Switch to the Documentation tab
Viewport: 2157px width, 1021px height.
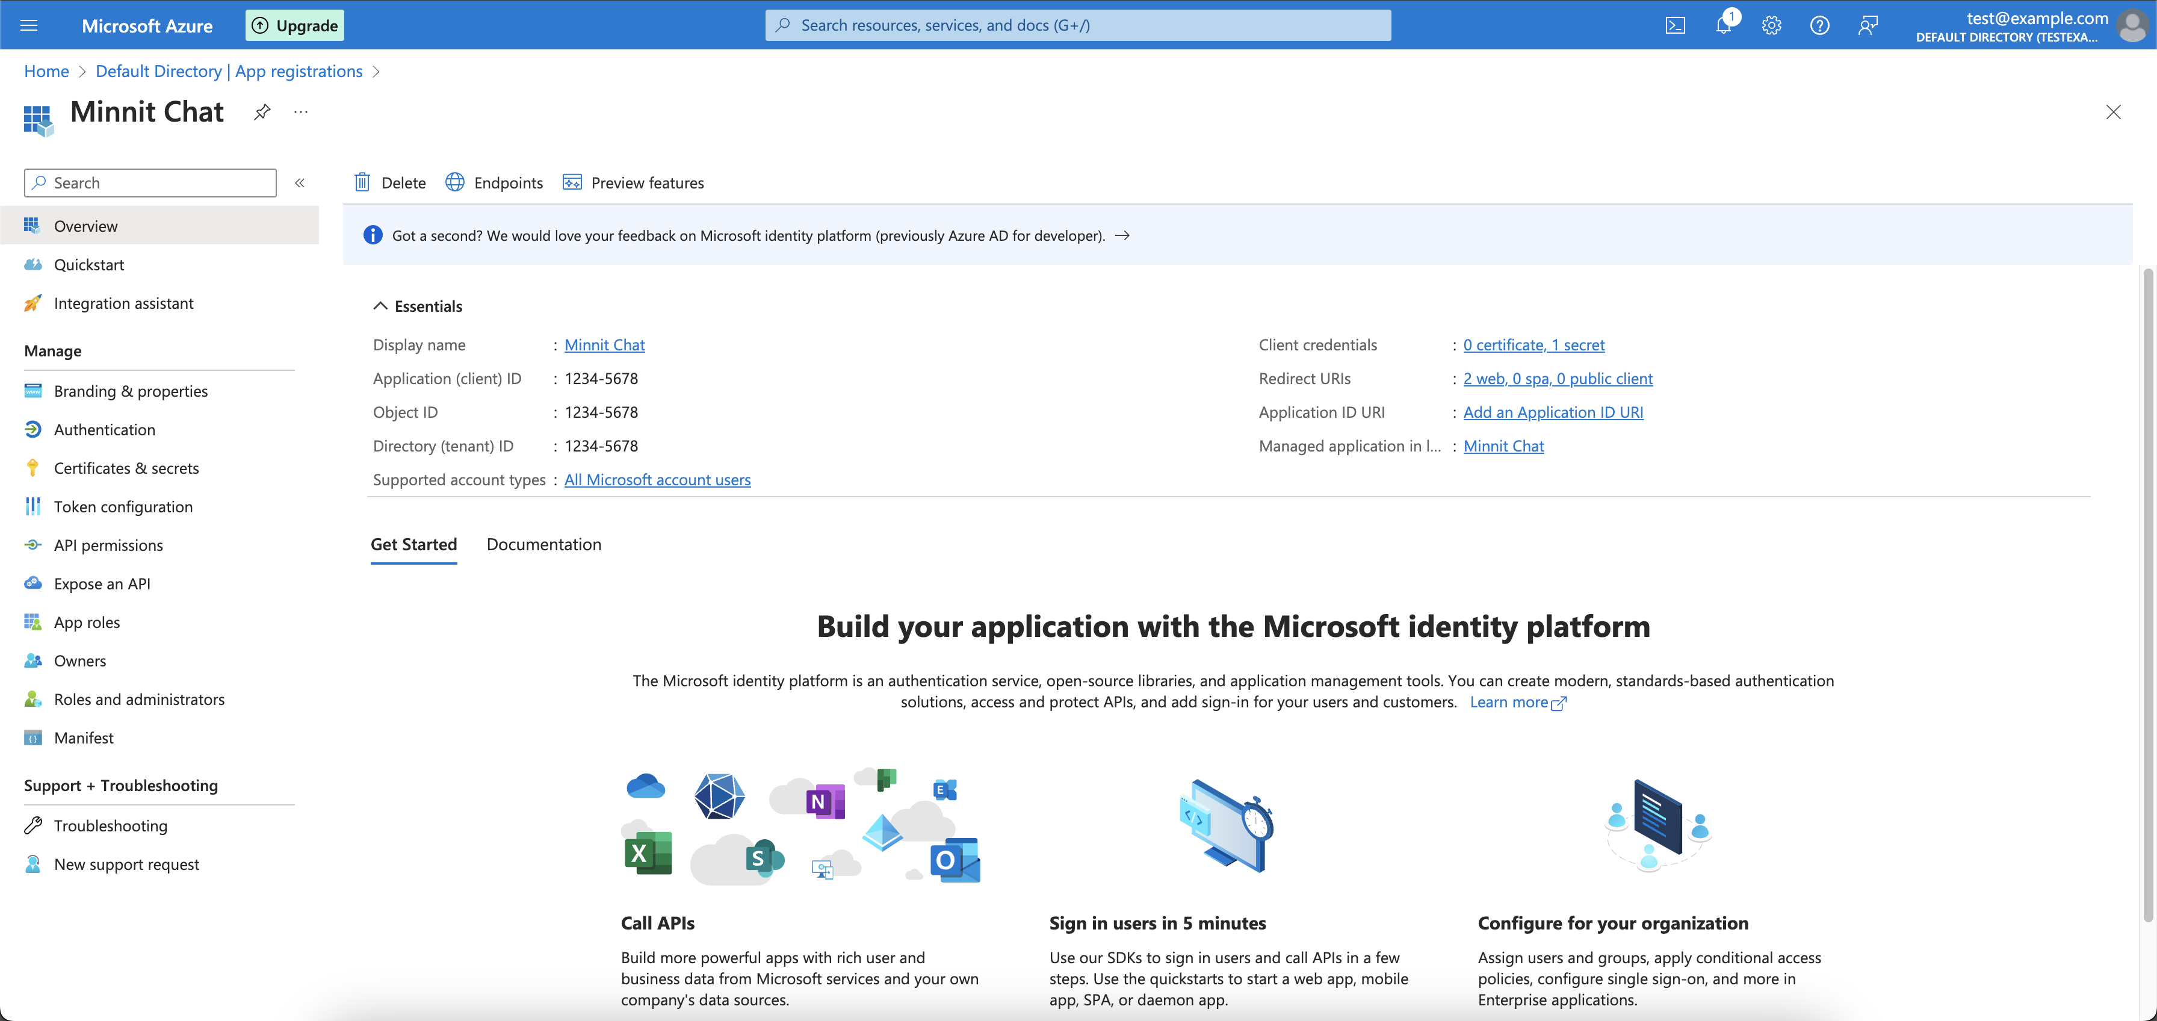click(543, 544)
